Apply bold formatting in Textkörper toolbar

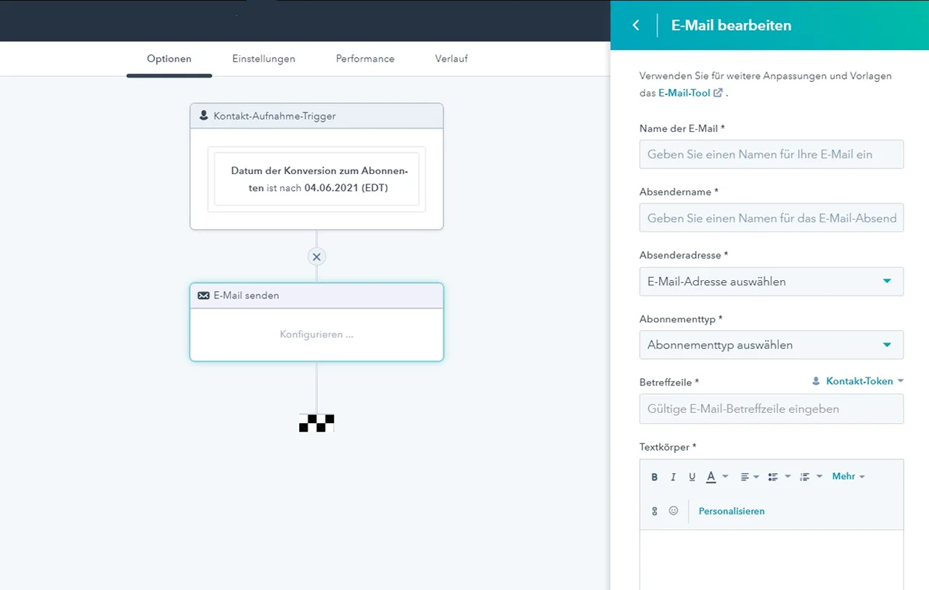tap(655, 477)
